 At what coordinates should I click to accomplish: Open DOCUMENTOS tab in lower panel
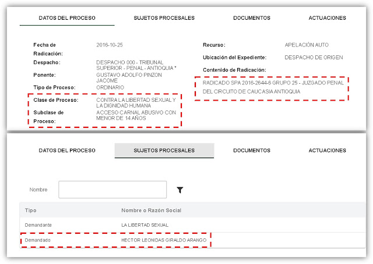click(x=252, y=150)
